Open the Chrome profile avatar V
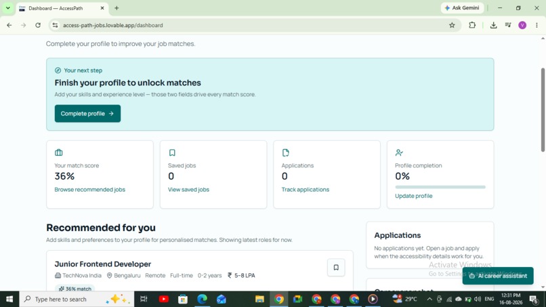 click(522, 25)
